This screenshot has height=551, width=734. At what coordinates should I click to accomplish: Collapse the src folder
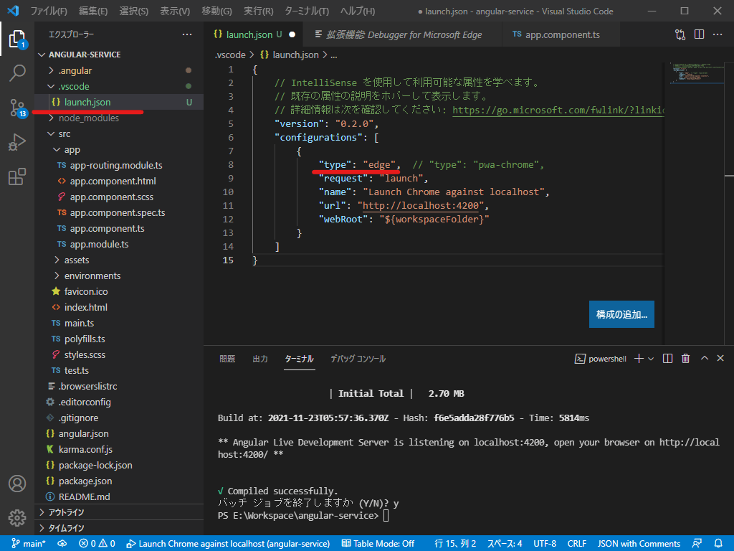coord(118,134)
